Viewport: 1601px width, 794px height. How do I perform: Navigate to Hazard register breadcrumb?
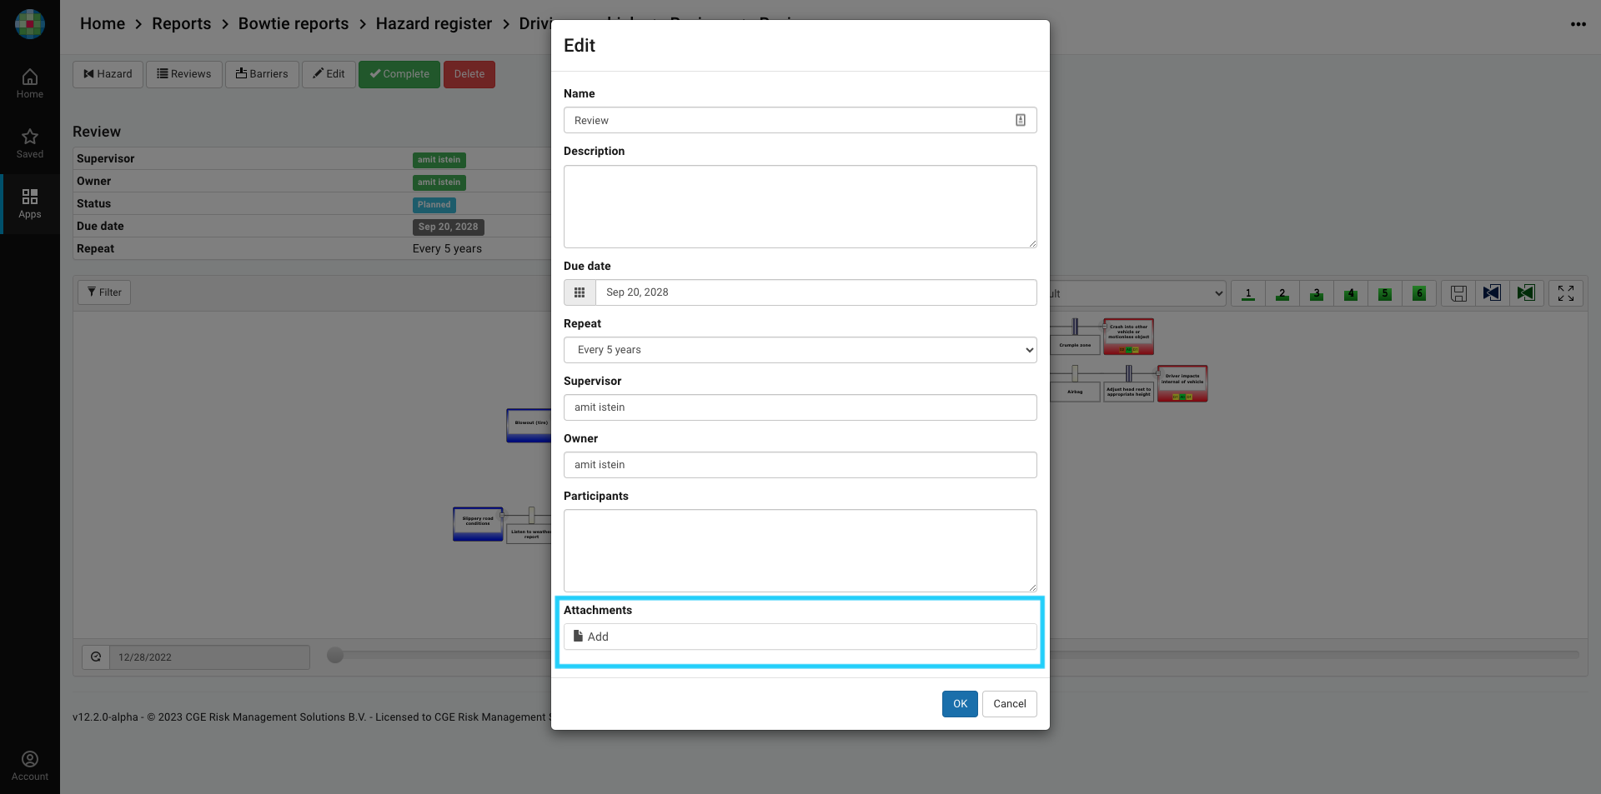pyautogui.click(x=434, y=24)
